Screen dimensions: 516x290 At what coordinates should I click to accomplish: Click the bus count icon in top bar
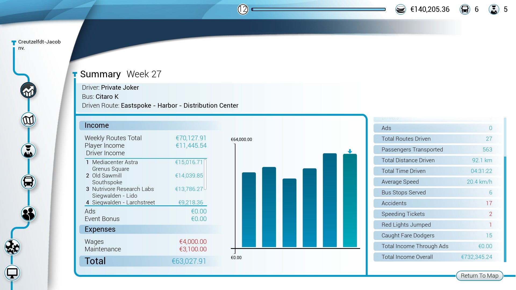point(465,10)
